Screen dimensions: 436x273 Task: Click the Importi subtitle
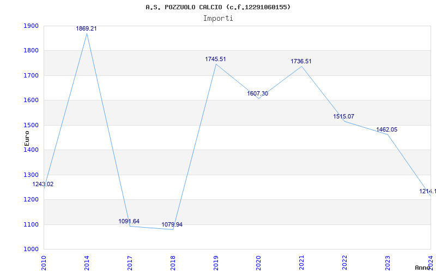(218, 19)
